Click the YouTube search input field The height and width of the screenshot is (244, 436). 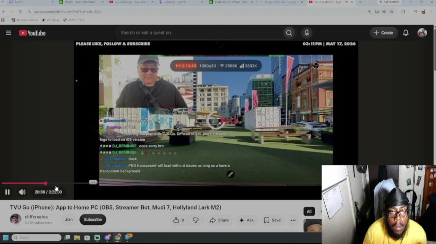200,33
